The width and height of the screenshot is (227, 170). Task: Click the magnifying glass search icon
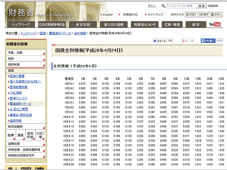point(163,6)
